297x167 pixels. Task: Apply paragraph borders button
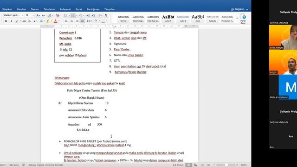click(x=103, y=21)
